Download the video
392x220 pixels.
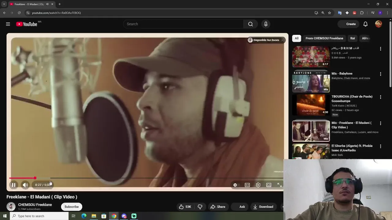click(263, 207)
